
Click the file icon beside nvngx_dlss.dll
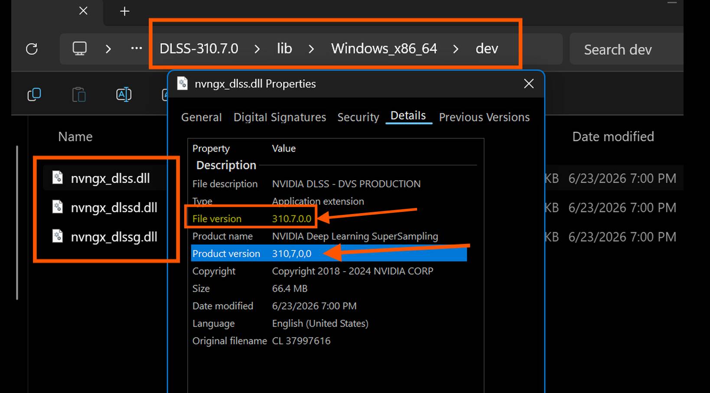point(58,178)
